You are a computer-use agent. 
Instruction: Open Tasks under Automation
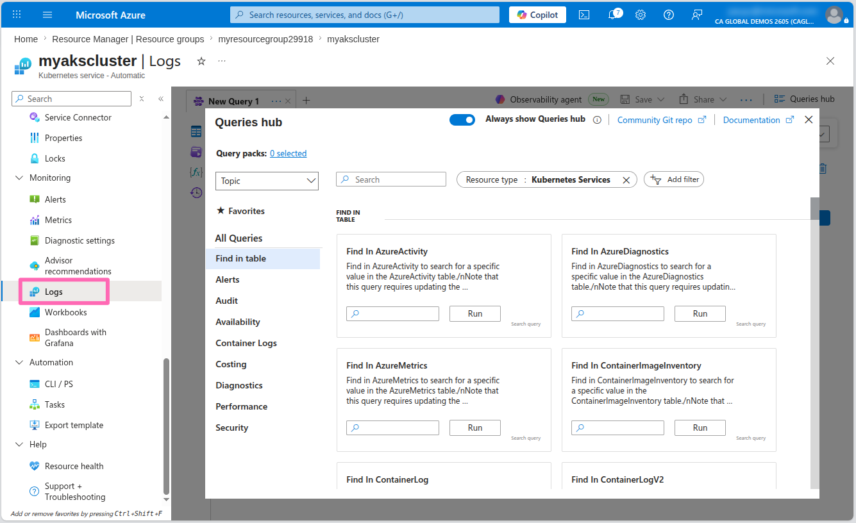coord(55,404)
